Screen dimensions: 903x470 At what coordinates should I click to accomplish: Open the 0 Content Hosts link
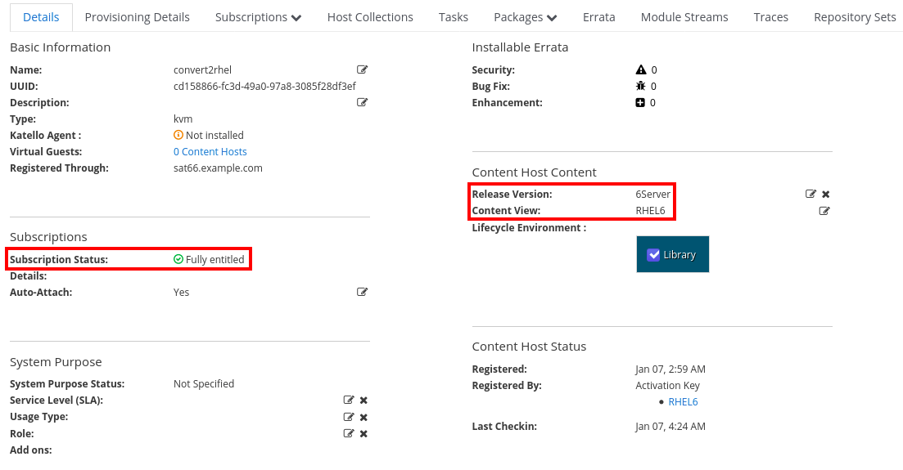(210, 152)
